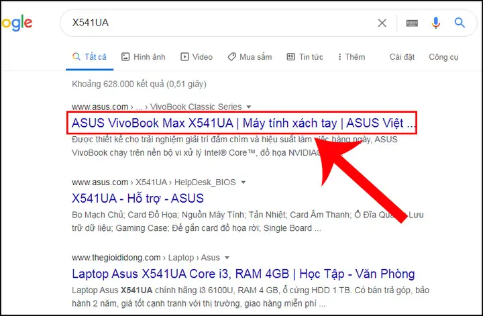The image size is (483, 316).
Task: Expand the Thêm menu
Action: (x=351, y=57)
